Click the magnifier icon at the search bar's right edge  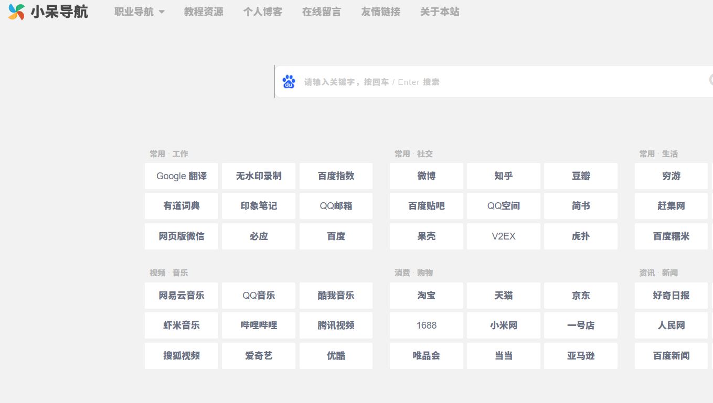click(710, 80)
